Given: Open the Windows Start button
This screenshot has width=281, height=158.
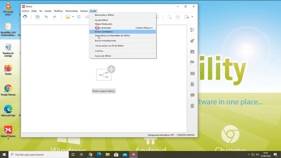Looking at the screenshot, I should pos(4,154).
